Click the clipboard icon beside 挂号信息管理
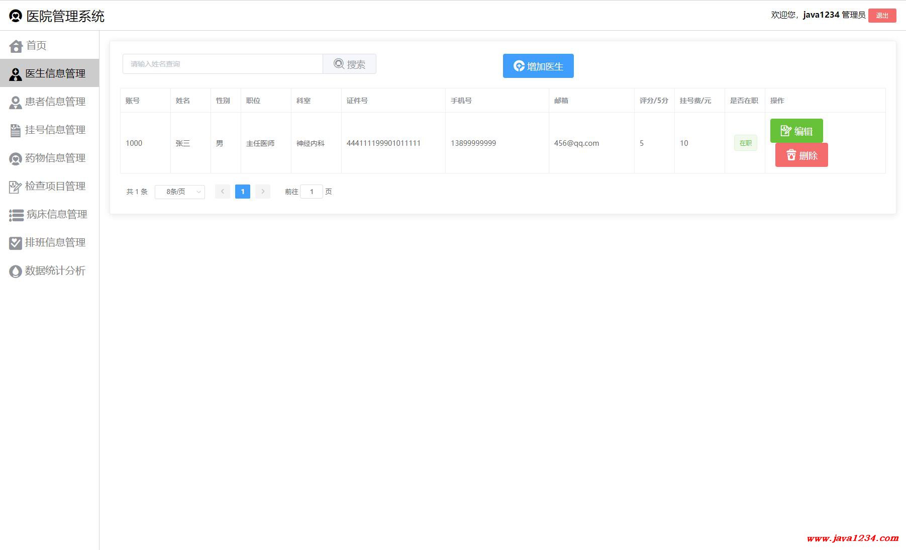The image size is (906, 550). tap(16, 131)
